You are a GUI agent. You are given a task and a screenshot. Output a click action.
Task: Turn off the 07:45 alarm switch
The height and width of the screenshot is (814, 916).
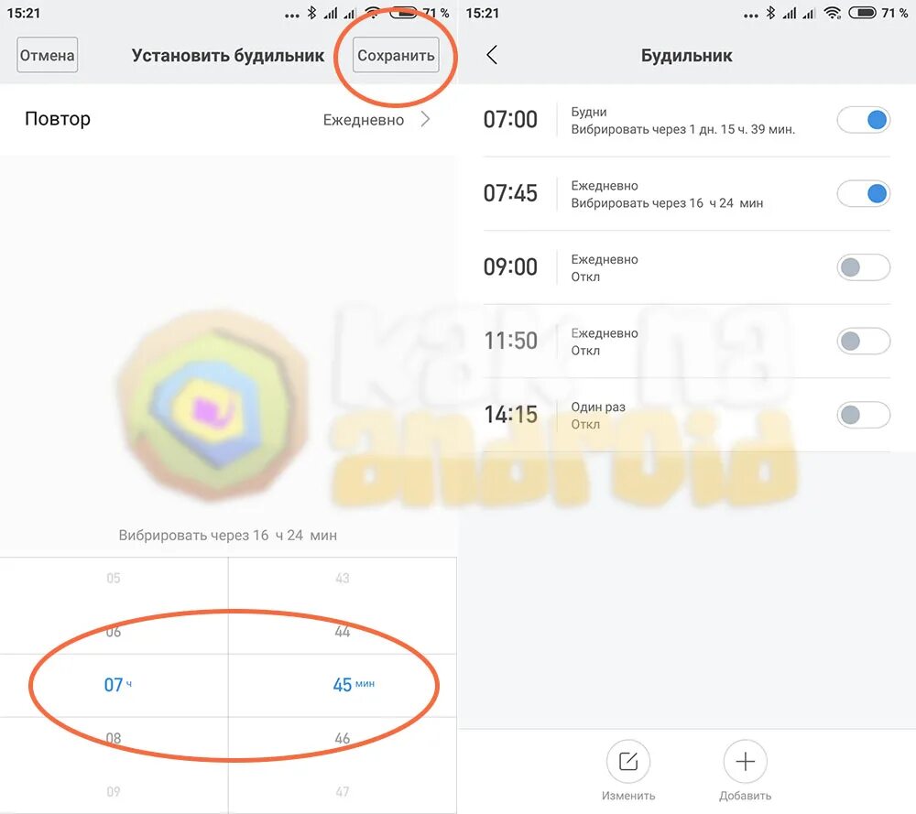pyautogui.click(x=864, y=193)
